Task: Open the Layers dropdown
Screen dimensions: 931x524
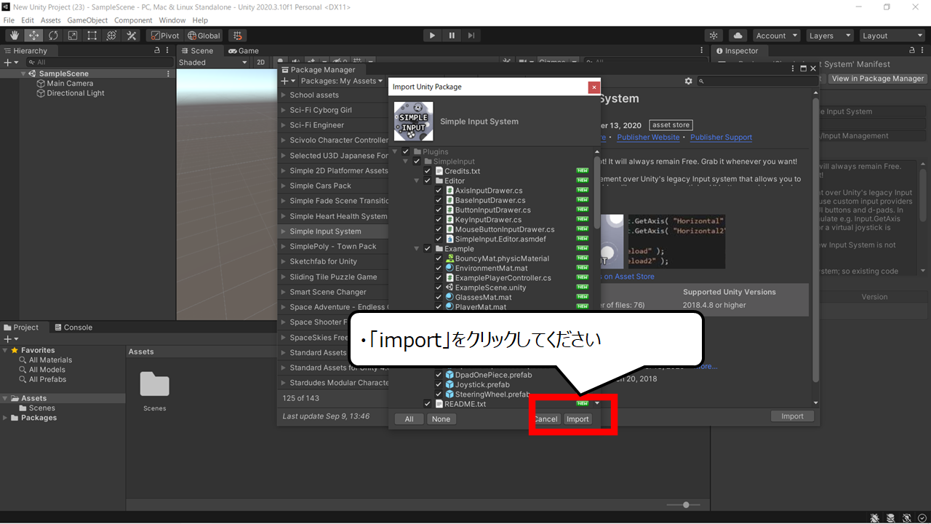Action: click(x=830, y=35)
